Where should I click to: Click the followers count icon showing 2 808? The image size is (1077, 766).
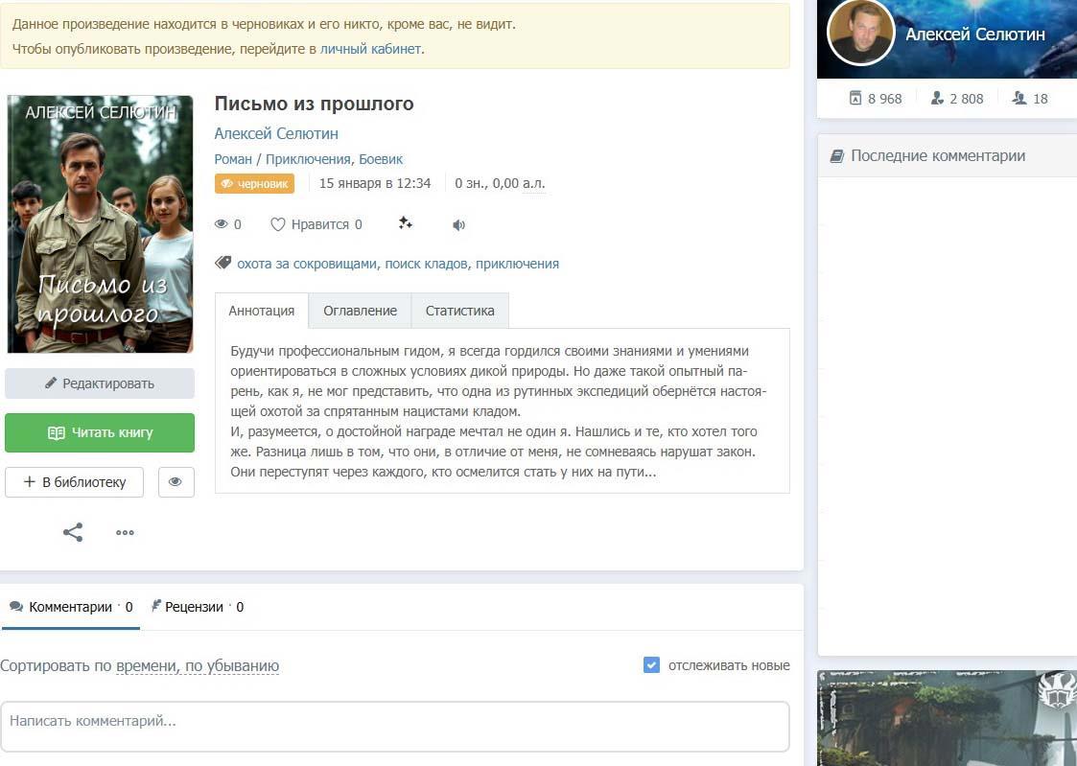(x=937, y=98)
